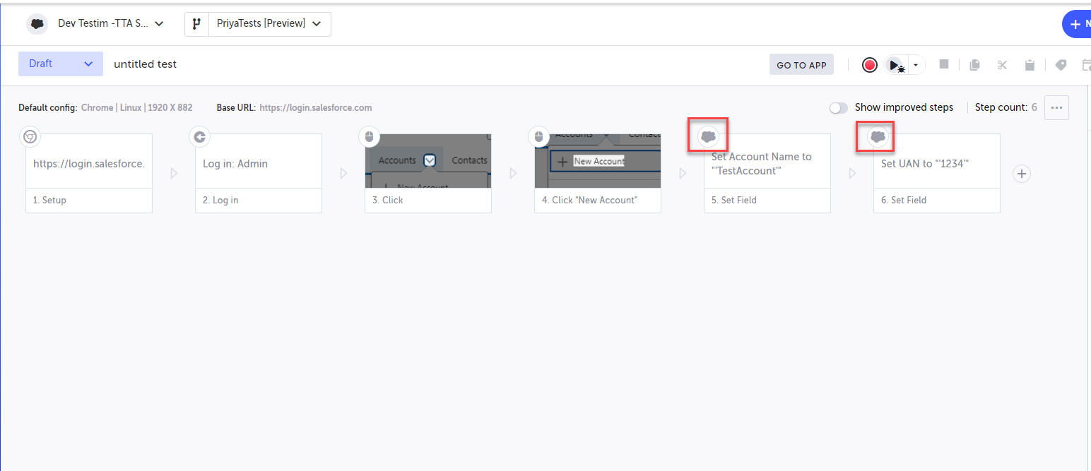The height and width of the screenshot is (471, 1091).
Task: Click the Salesforce cloud icon on step 5
Action: pos(708,137)
